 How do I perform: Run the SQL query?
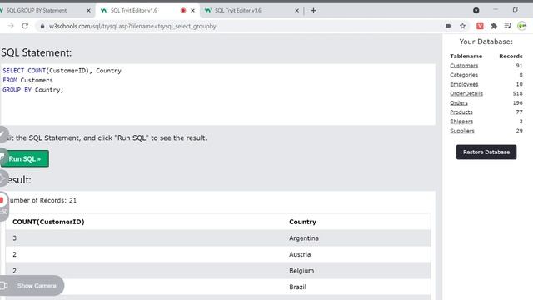(25, 159)
